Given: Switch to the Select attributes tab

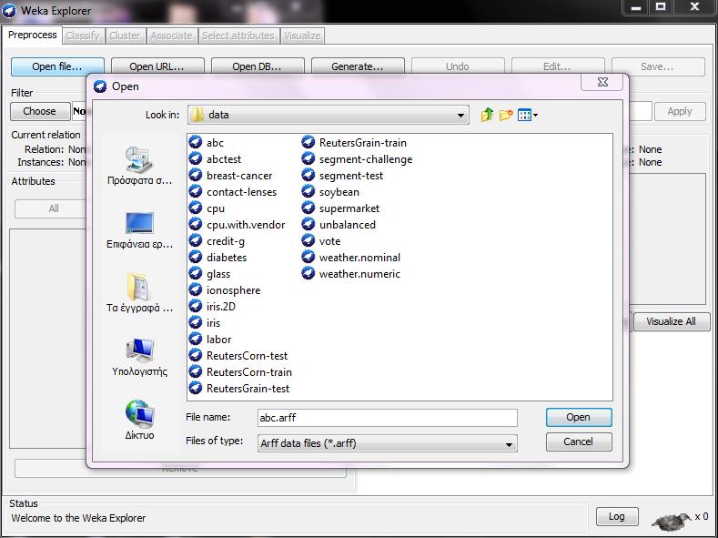Looking at the screenshot, I should click(238, 36).
